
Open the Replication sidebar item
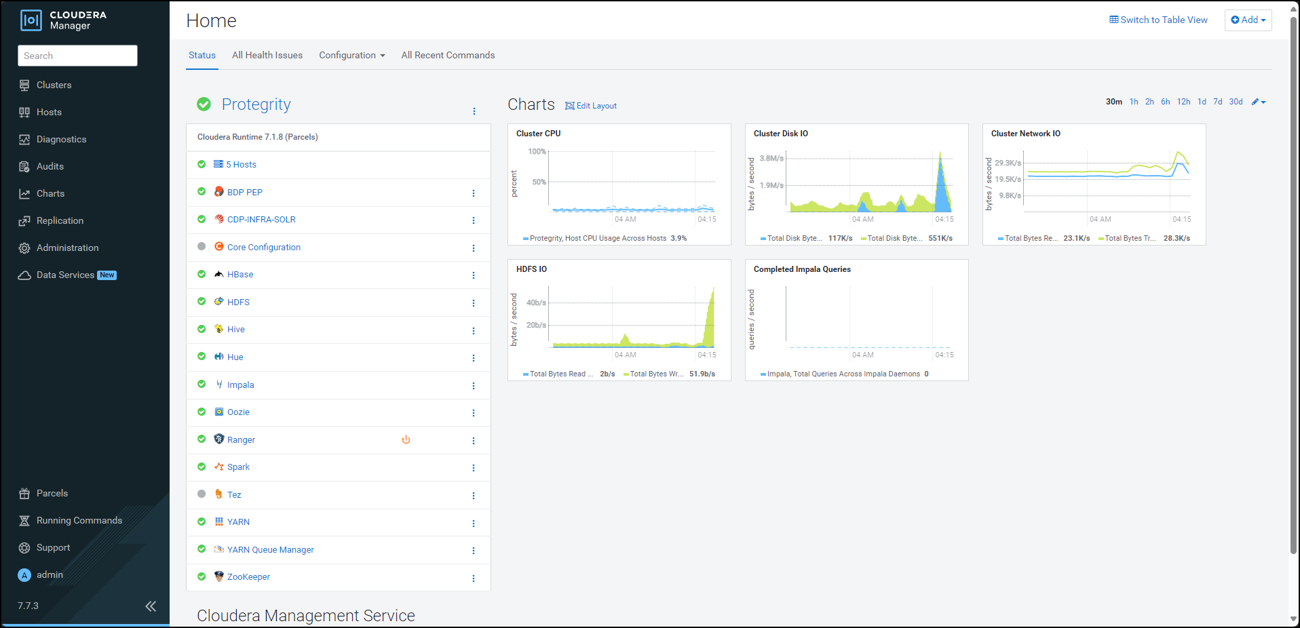[60, 220]
